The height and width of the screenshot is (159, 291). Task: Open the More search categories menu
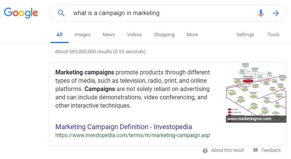coord(192,35)
